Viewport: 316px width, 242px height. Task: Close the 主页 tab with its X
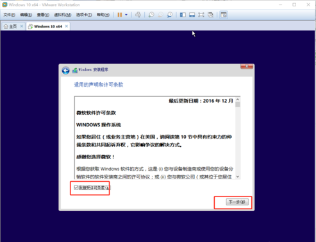point(22,26)
